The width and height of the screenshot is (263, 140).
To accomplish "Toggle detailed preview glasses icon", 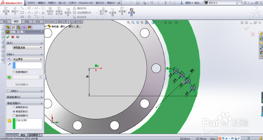I will [18, 37].
